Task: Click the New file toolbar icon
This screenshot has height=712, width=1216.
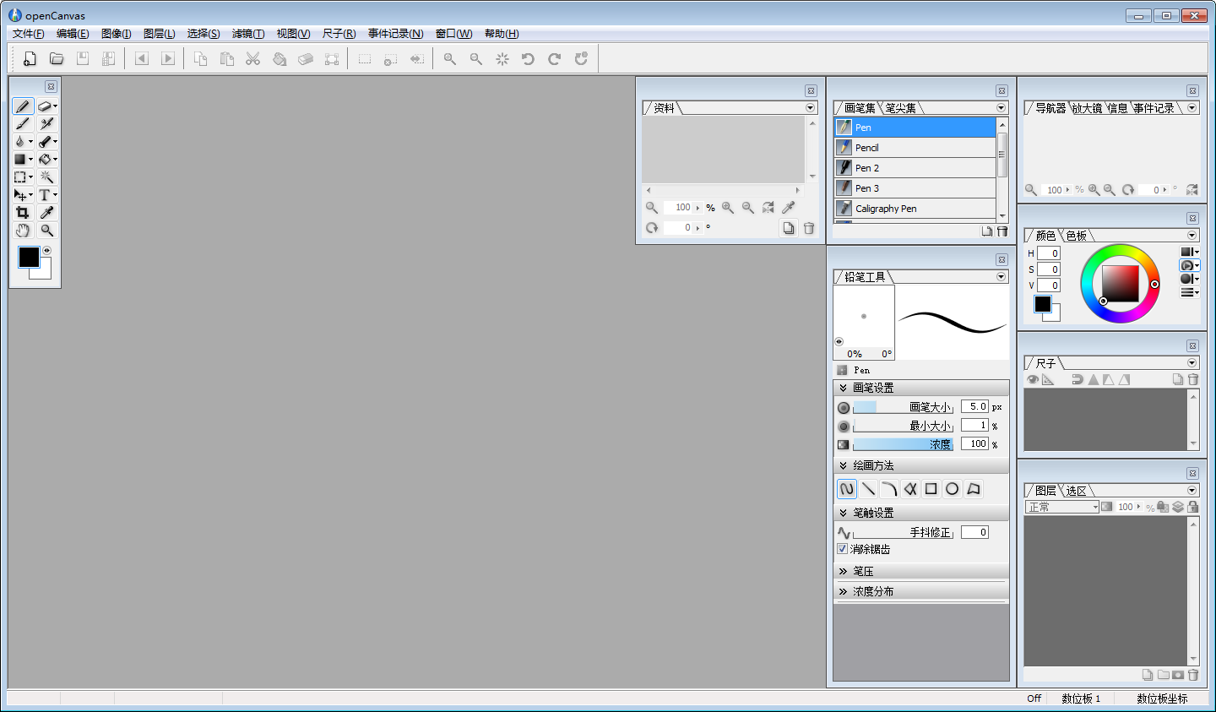Action: 30,58
